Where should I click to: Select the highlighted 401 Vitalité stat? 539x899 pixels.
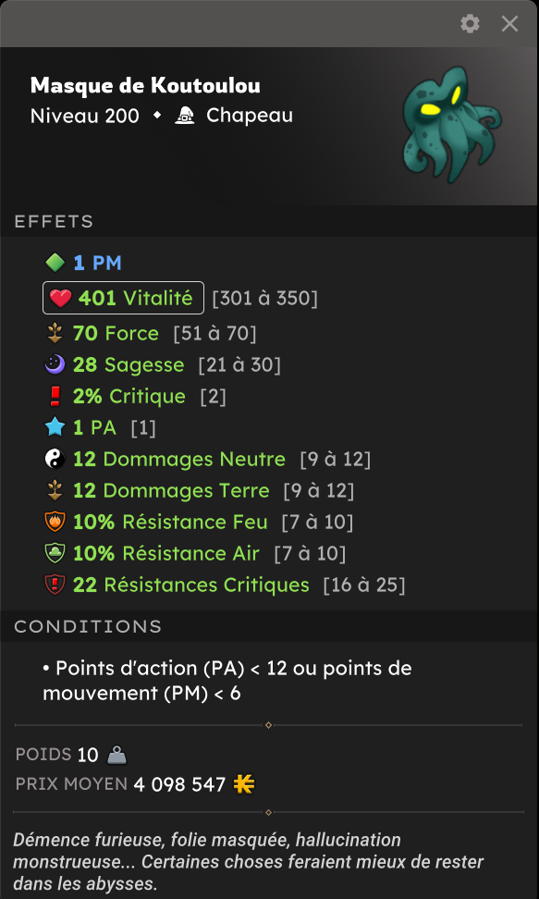(x=123, y=298)
